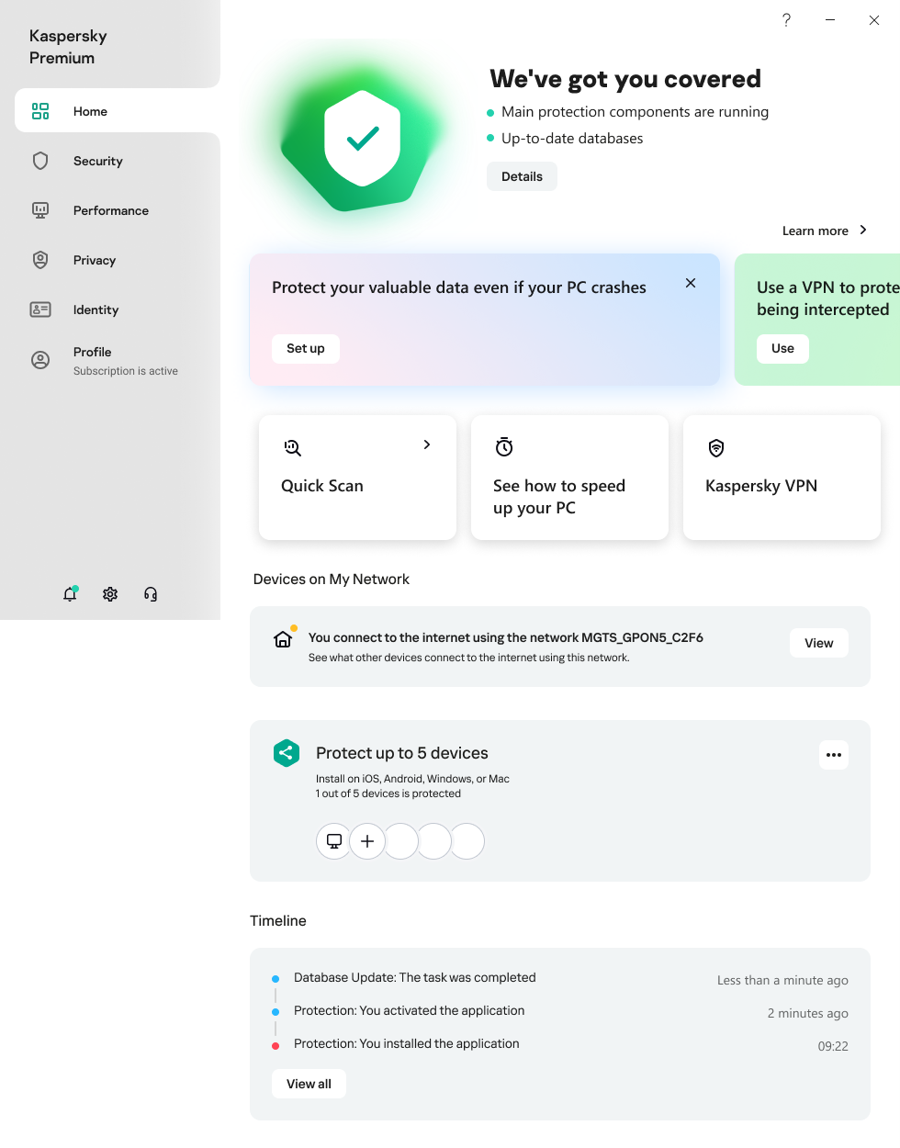The image size is (900, 1148).
Task: Click the Quick Scan magnifier icon
Action: 292,447
